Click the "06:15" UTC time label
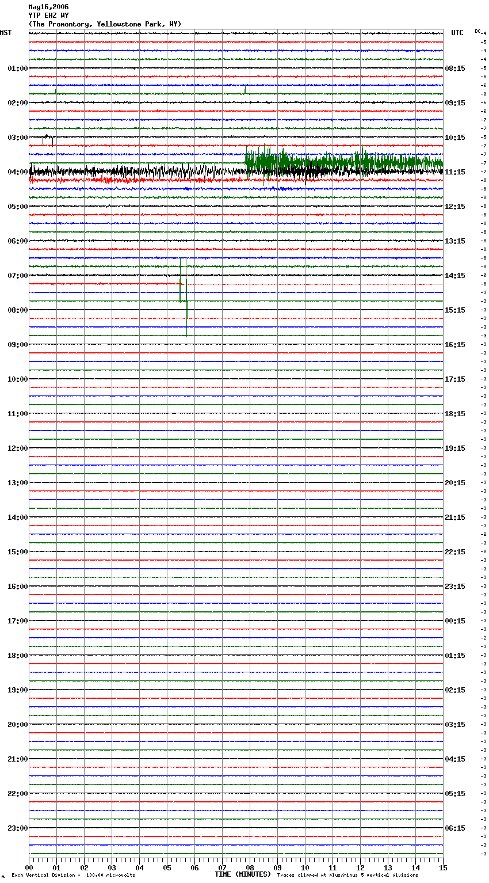 click(x=455, y=828)
